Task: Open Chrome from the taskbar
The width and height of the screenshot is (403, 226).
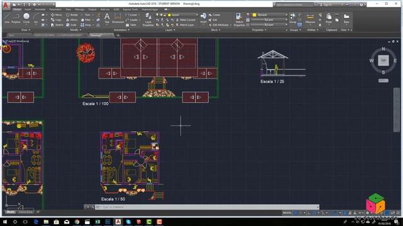Action: [77, 222]
